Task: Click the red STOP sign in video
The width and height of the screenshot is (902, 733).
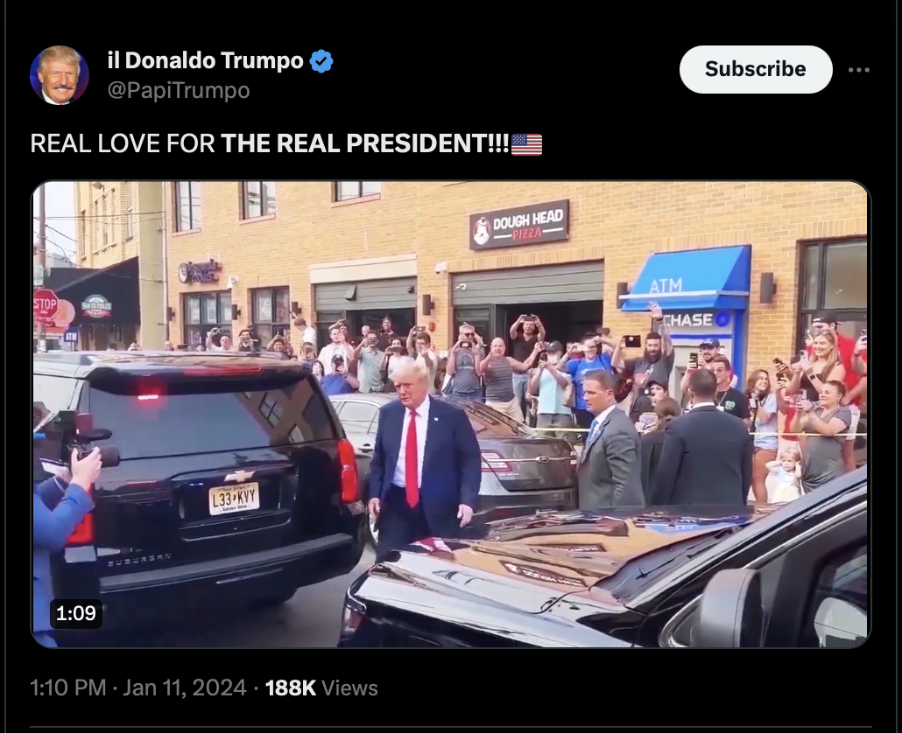Action: click(x=46, y=304)
